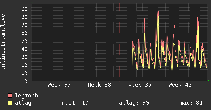Select the átlag legend label
The width and height of the screenshot is (211, 110).
point(23,103)
